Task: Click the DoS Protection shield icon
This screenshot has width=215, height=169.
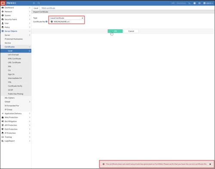Action: pyautogui.click(x=3, y=129)
